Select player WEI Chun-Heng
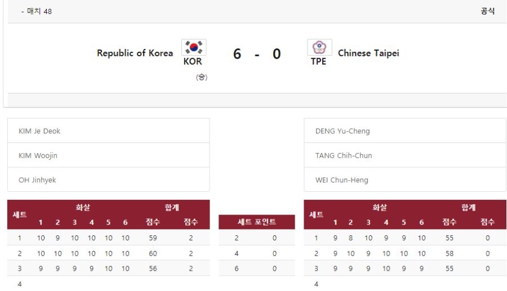 (343, 180)
